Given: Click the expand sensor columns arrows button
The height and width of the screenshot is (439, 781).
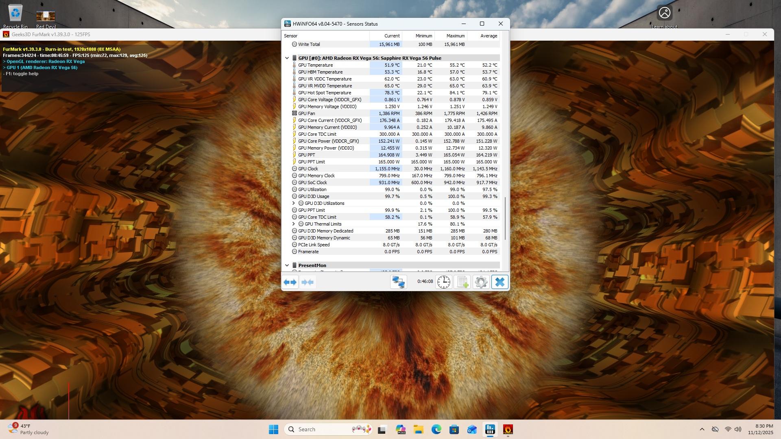Looking at the screenshot, I should pos(290,282).
